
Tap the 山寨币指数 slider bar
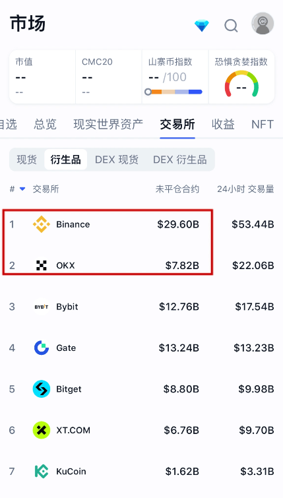coord(173,92)
